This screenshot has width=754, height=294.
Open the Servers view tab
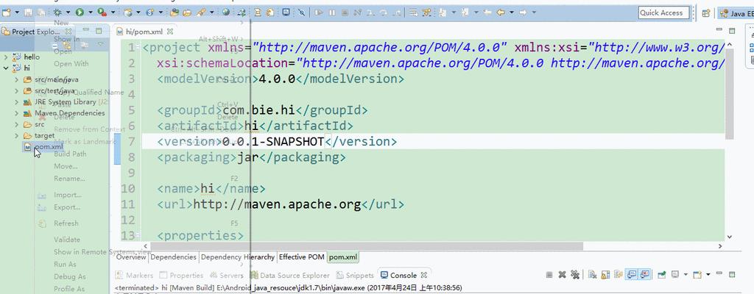pos(226,276)
